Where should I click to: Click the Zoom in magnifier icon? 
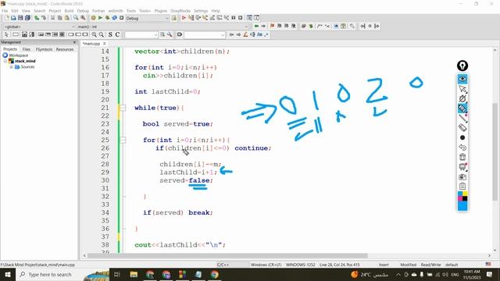tap(94, 34)
